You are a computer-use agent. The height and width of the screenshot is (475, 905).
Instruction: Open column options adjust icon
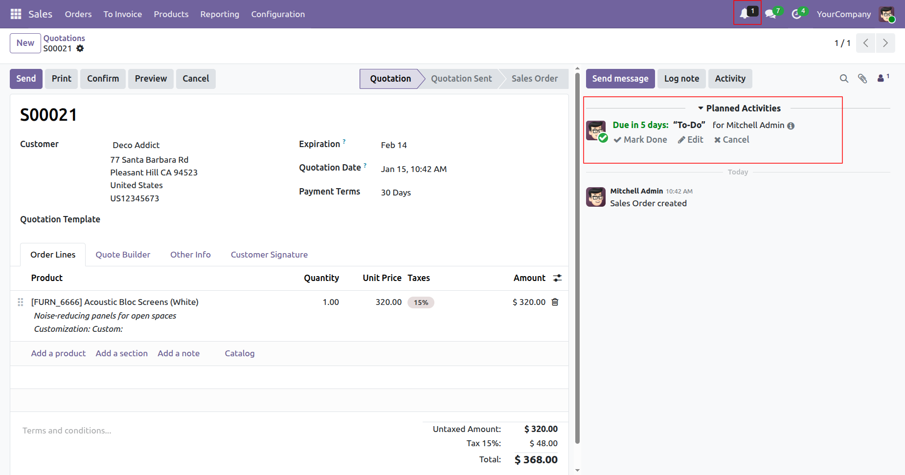click(x=557, y=278)
